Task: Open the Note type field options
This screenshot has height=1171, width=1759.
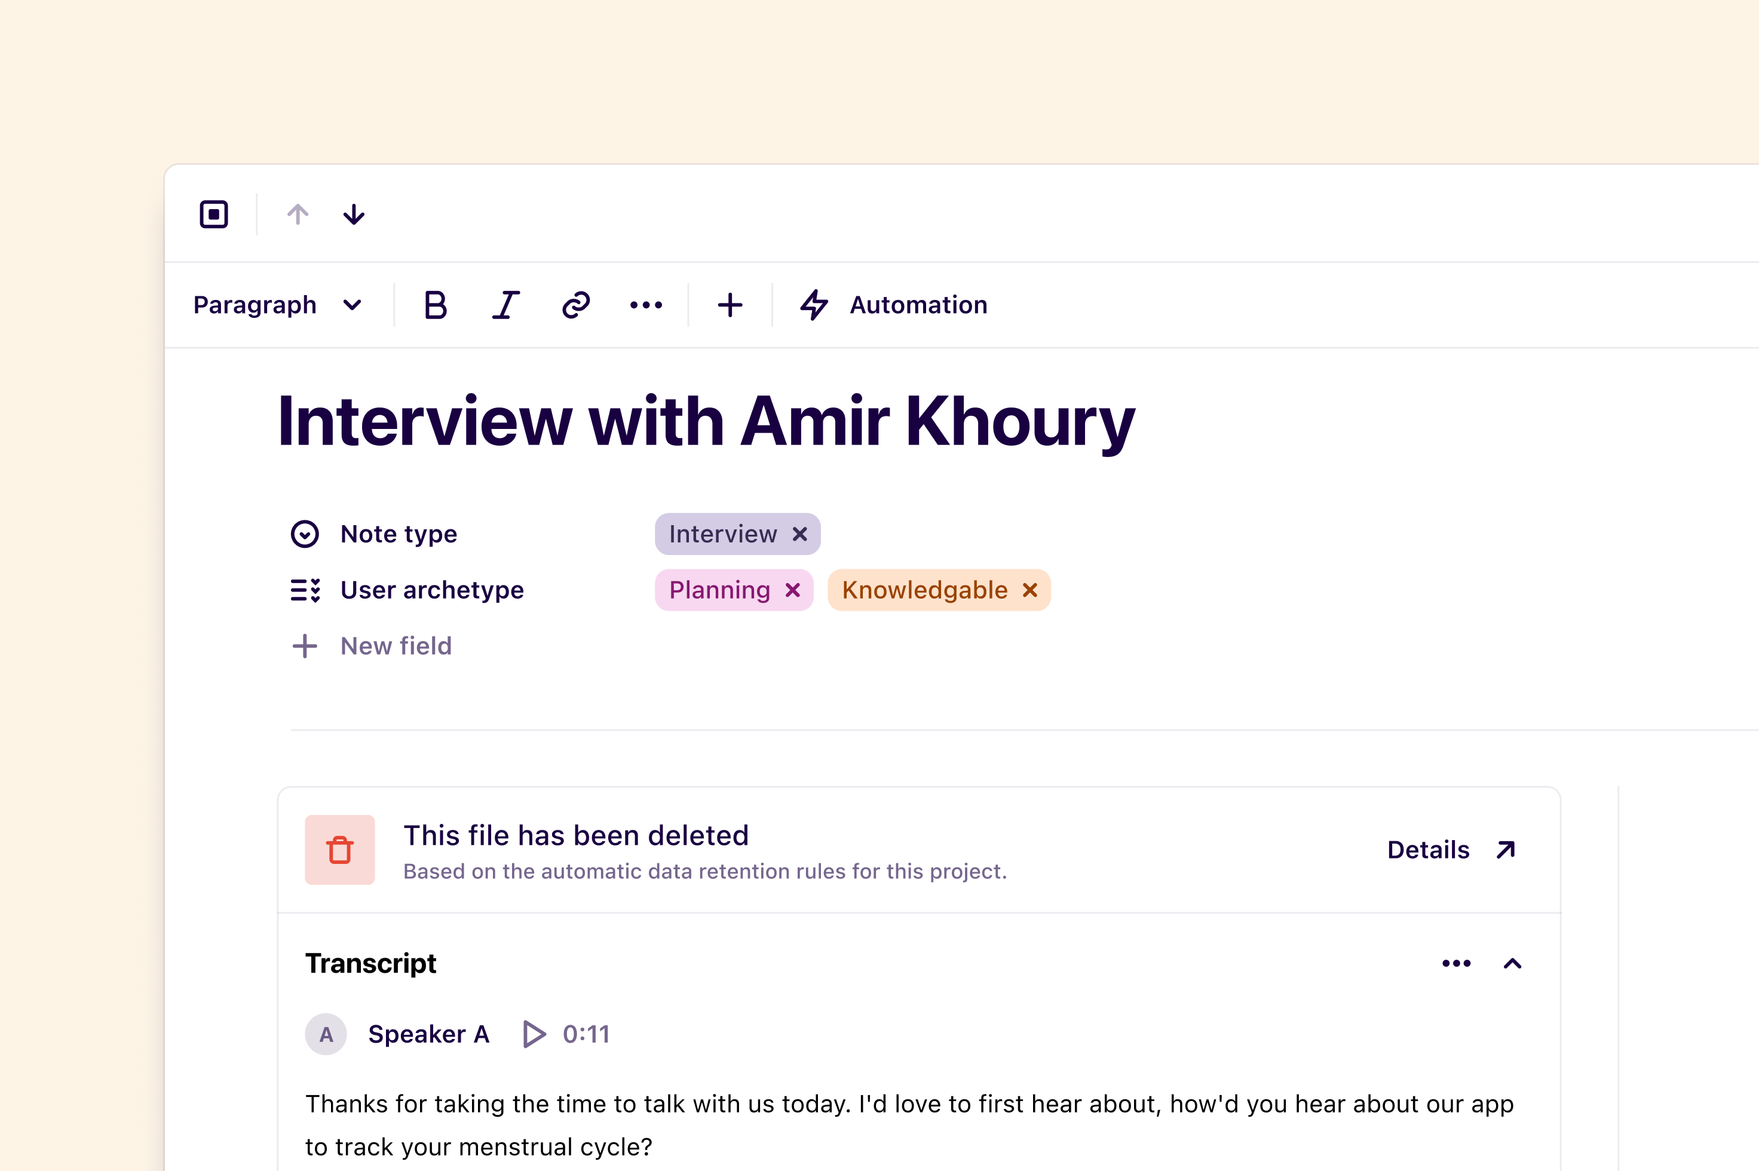Action: coord(398,534)
